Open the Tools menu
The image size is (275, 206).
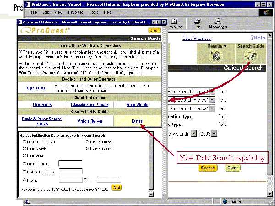tap(93, 12)
